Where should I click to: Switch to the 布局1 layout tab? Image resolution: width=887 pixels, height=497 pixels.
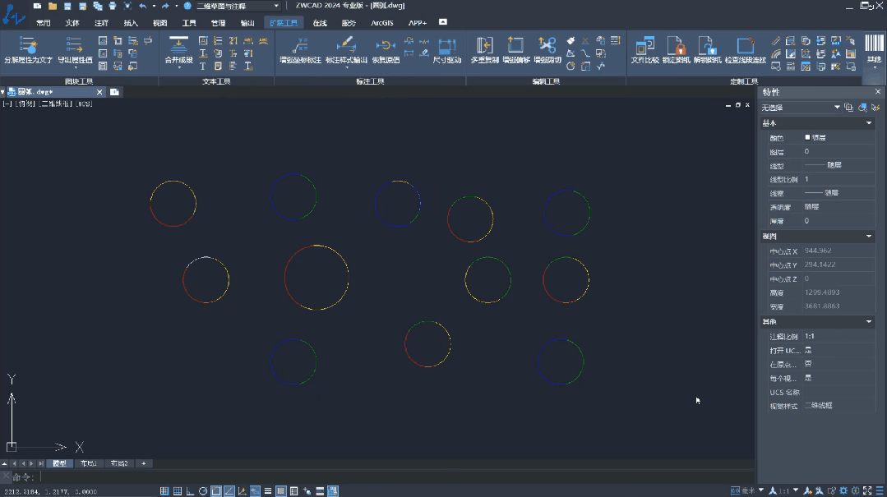(x=88, y=463)
